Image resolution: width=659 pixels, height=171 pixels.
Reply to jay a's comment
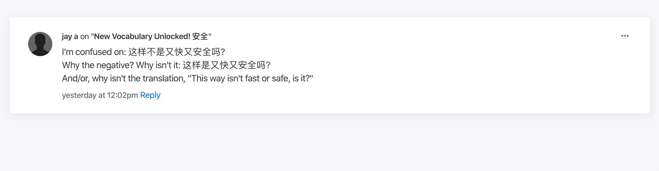coord(150,95)
